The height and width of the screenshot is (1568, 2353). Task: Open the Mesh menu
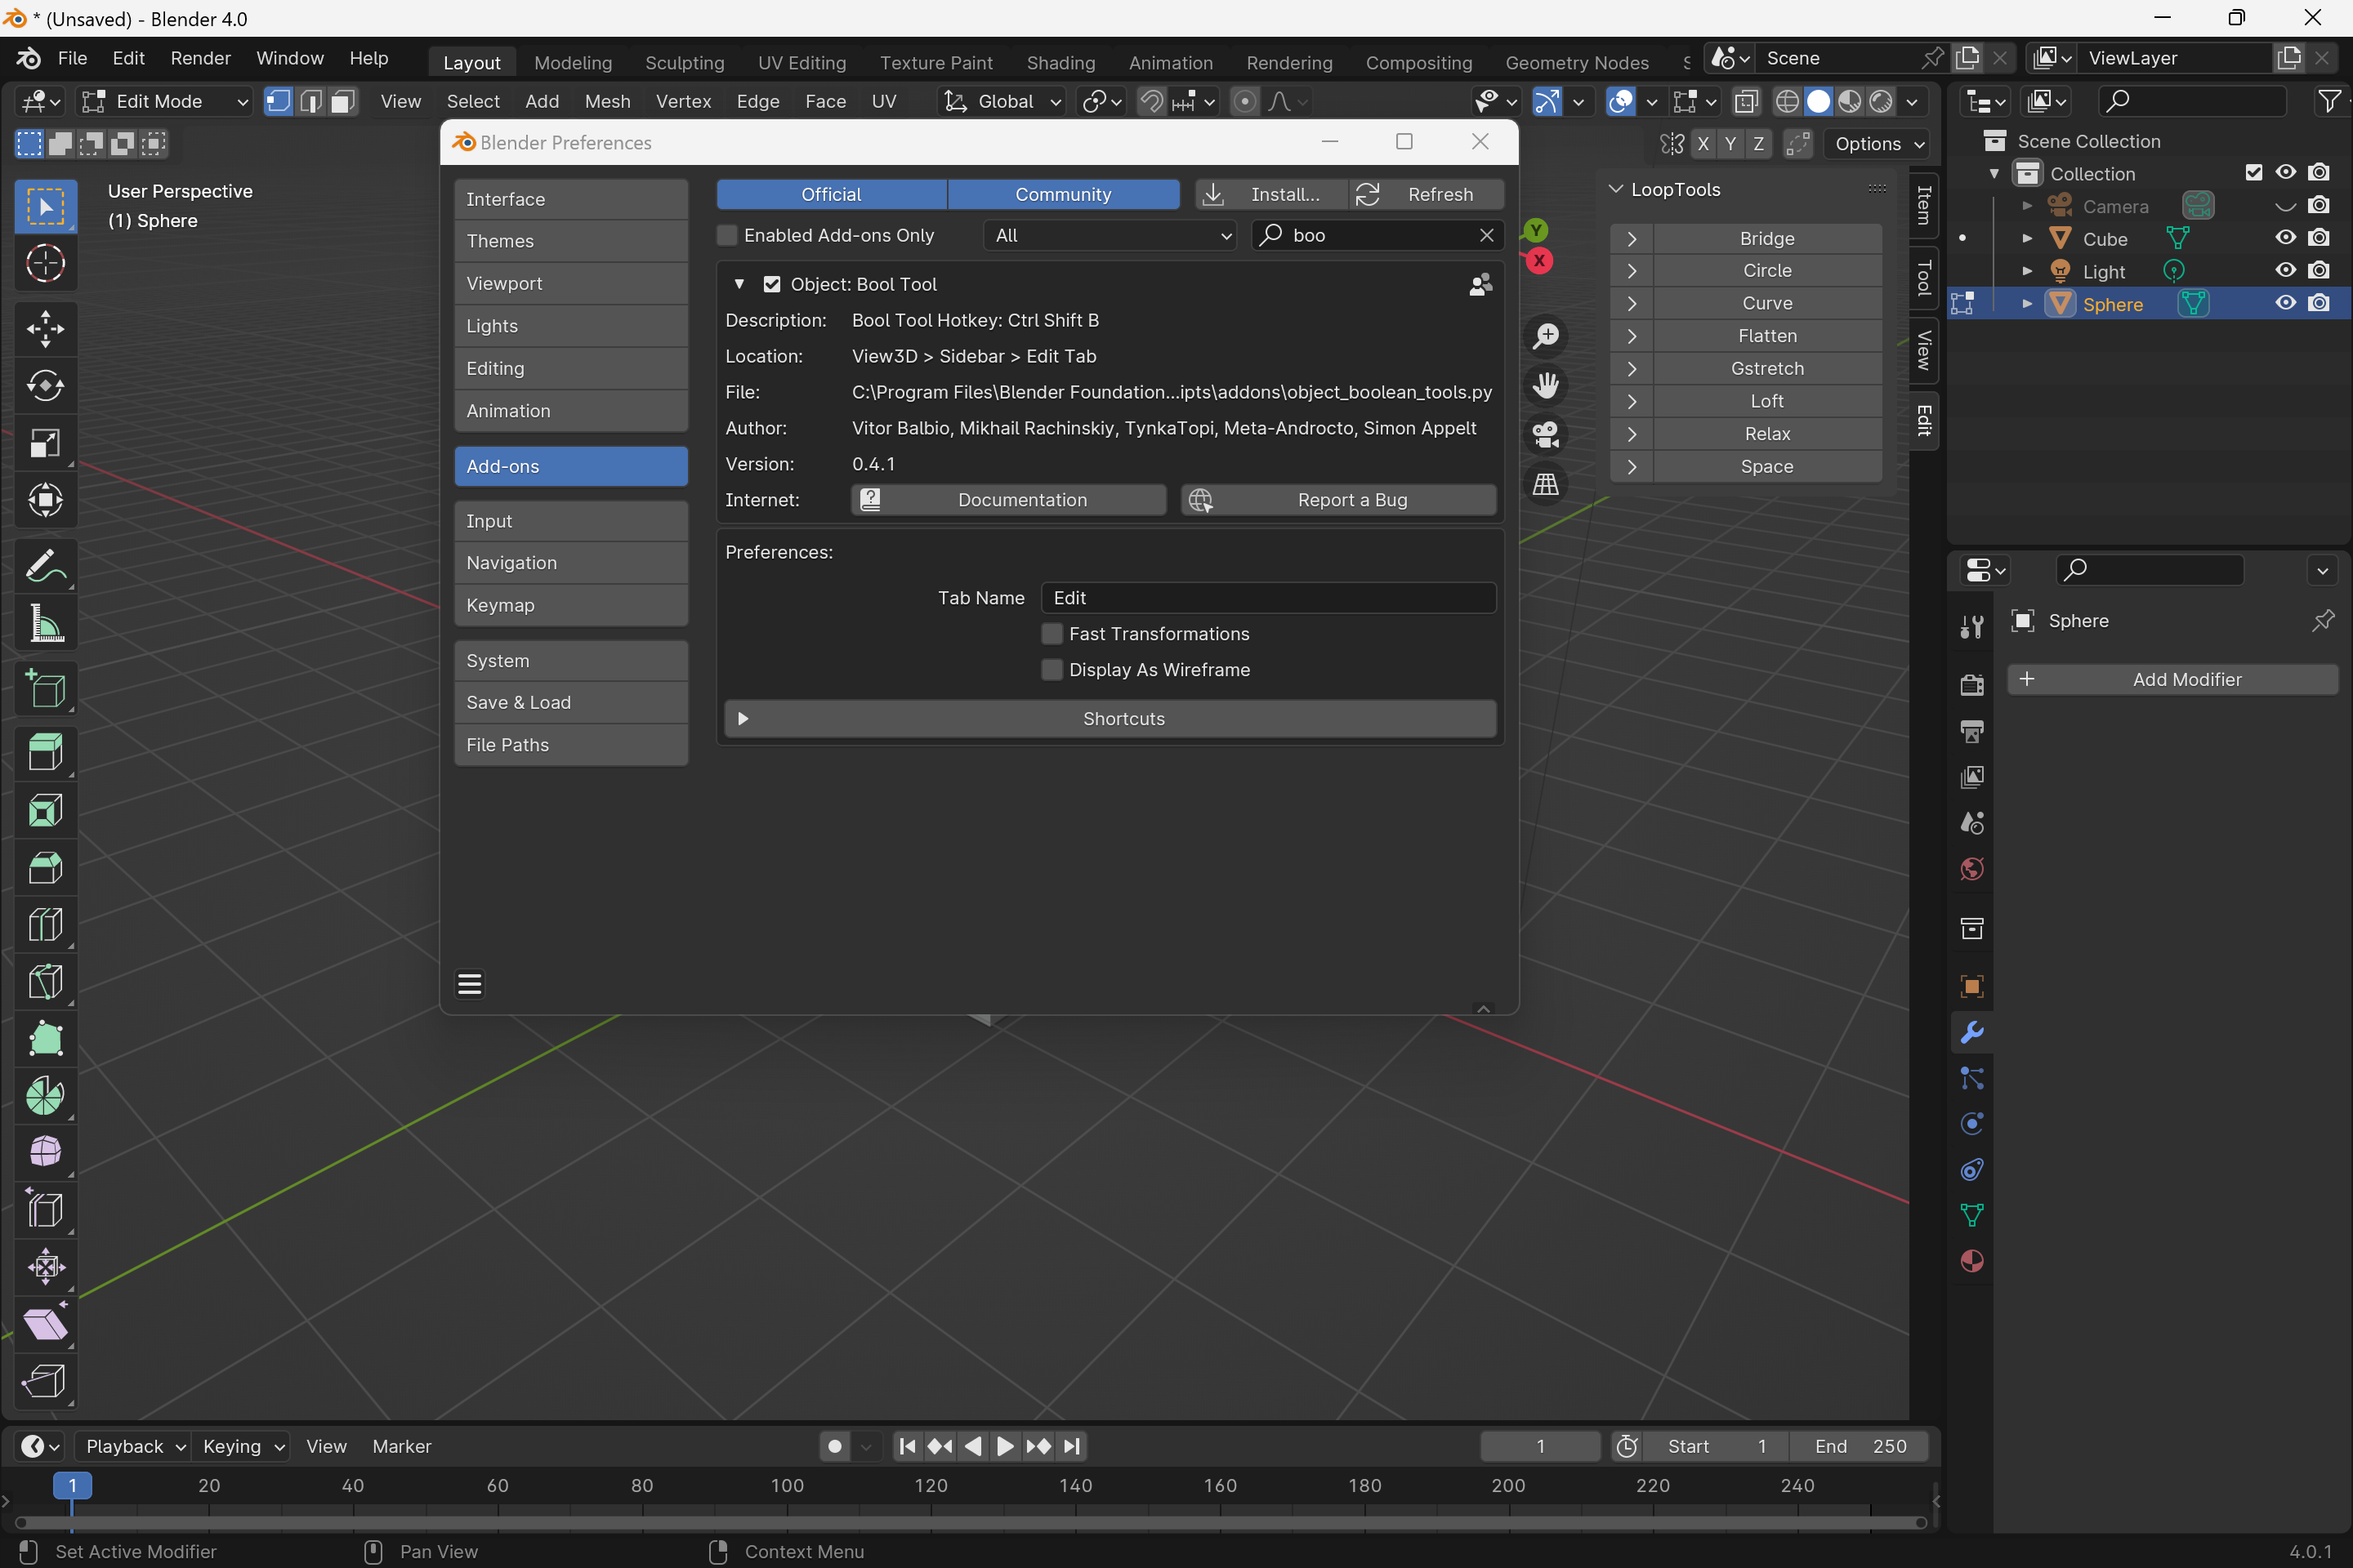(607, 101)
